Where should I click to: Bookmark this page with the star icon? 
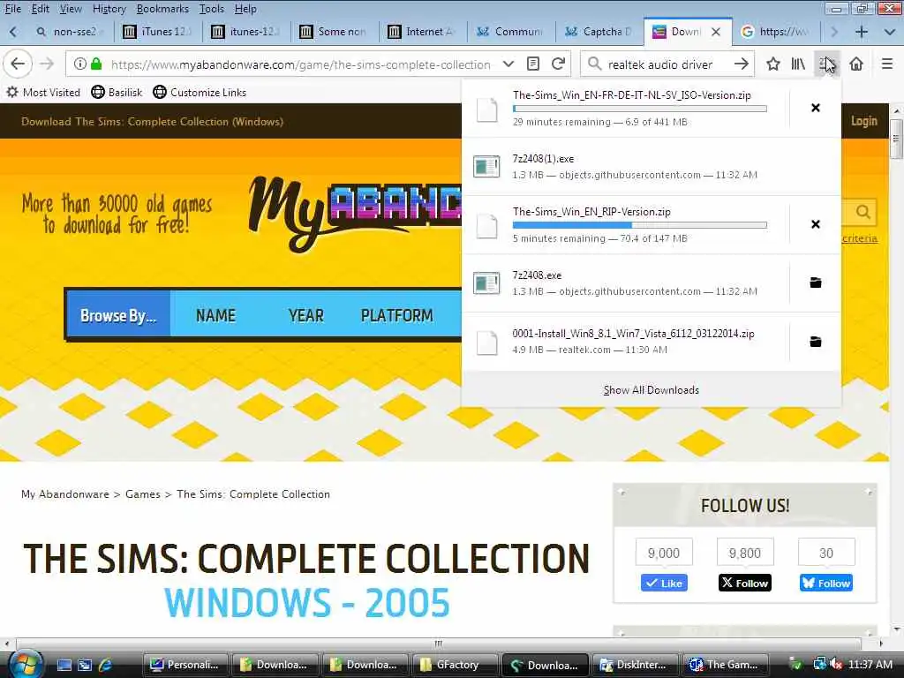click(x=772, y=64)
